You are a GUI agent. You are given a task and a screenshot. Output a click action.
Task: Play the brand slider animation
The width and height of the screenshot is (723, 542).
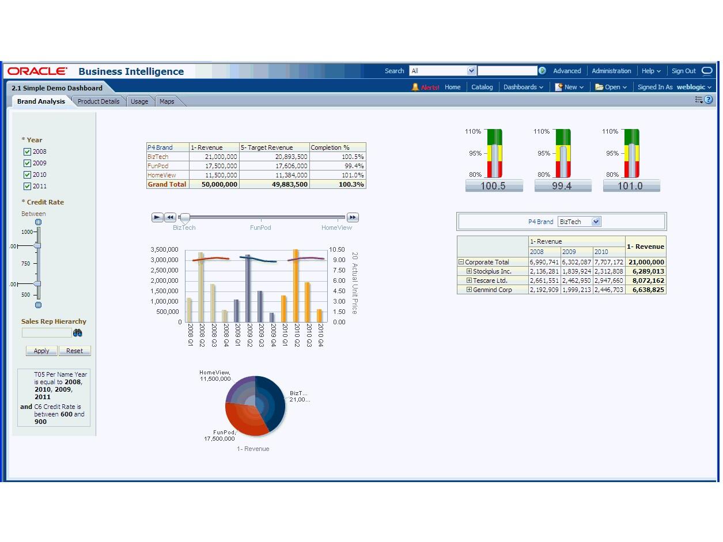coord(157,217)
